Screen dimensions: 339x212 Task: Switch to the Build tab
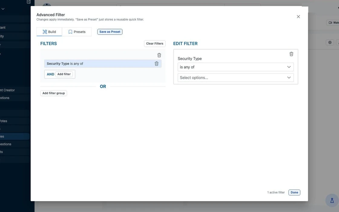click(x=49, y=32)
